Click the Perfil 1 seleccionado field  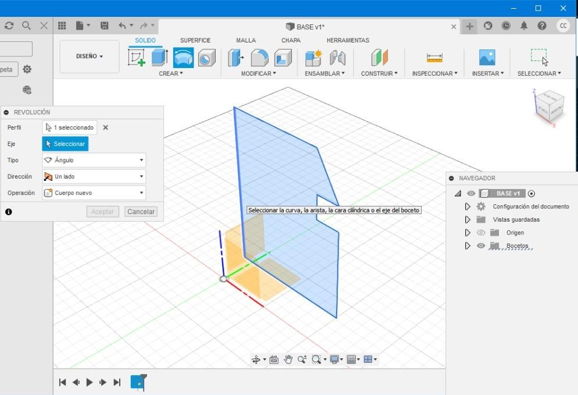[70, 127]
